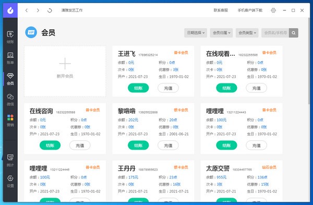
Task: Click 积分 20点 on 黎噜噜 card
Action: point(168,120)
